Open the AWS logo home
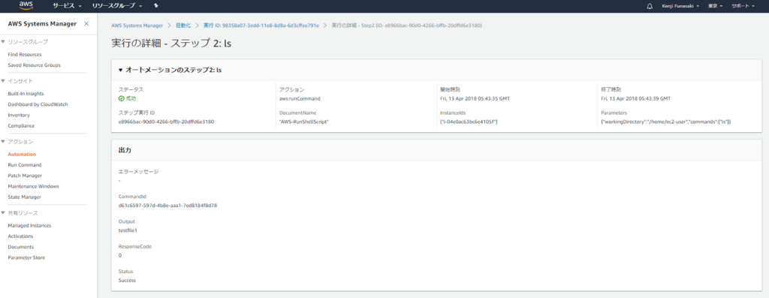This screenshot has height=298, width=769. click(x=26, y=6)
